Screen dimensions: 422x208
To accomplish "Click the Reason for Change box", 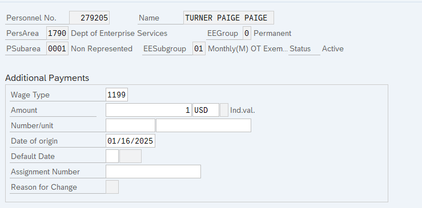I will [x=112, y=187].
